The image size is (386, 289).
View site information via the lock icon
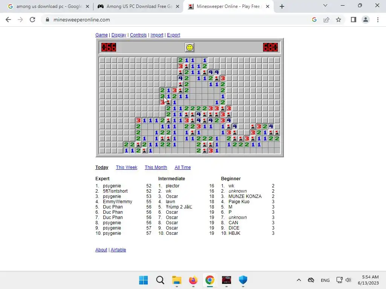coord(47,20)
